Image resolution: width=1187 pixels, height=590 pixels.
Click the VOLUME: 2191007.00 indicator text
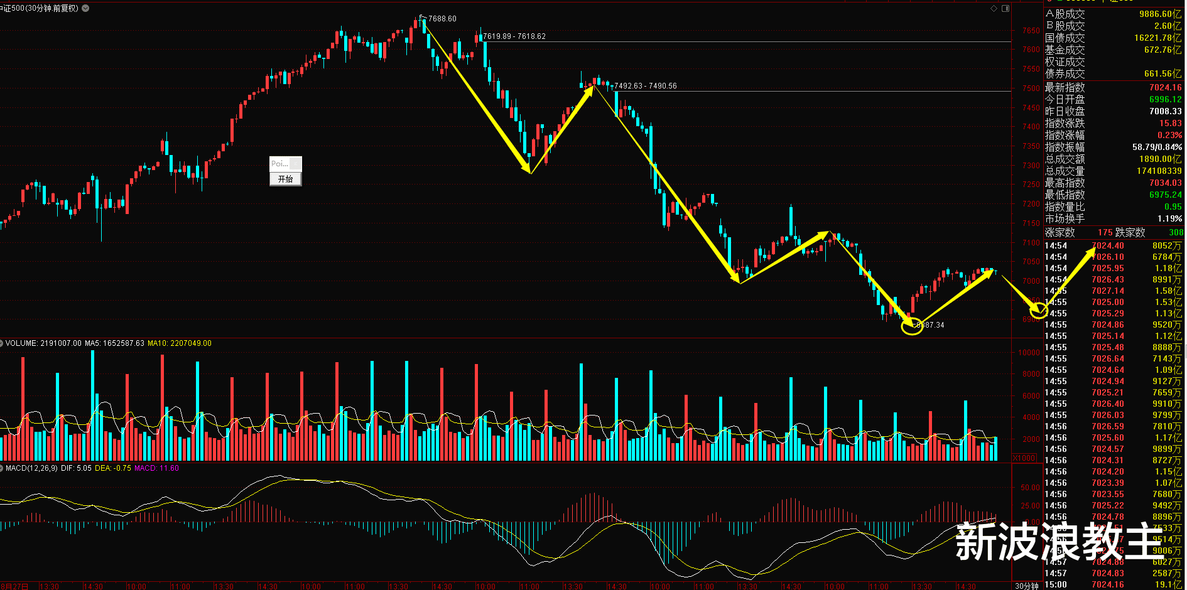(44, 343)
